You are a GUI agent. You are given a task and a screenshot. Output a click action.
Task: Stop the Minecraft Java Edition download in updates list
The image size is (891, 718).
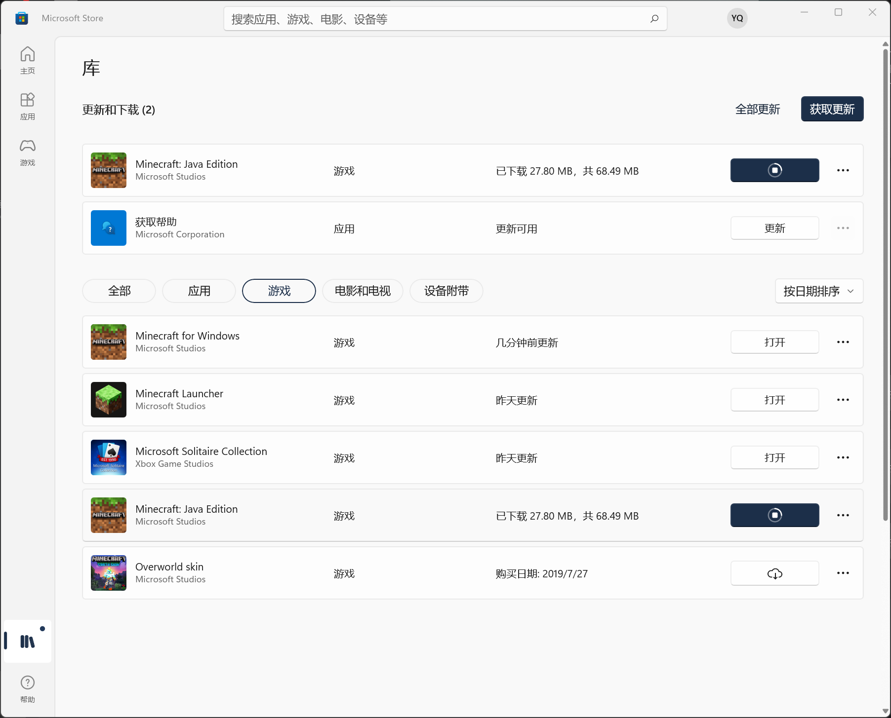[x=774, y=170]
